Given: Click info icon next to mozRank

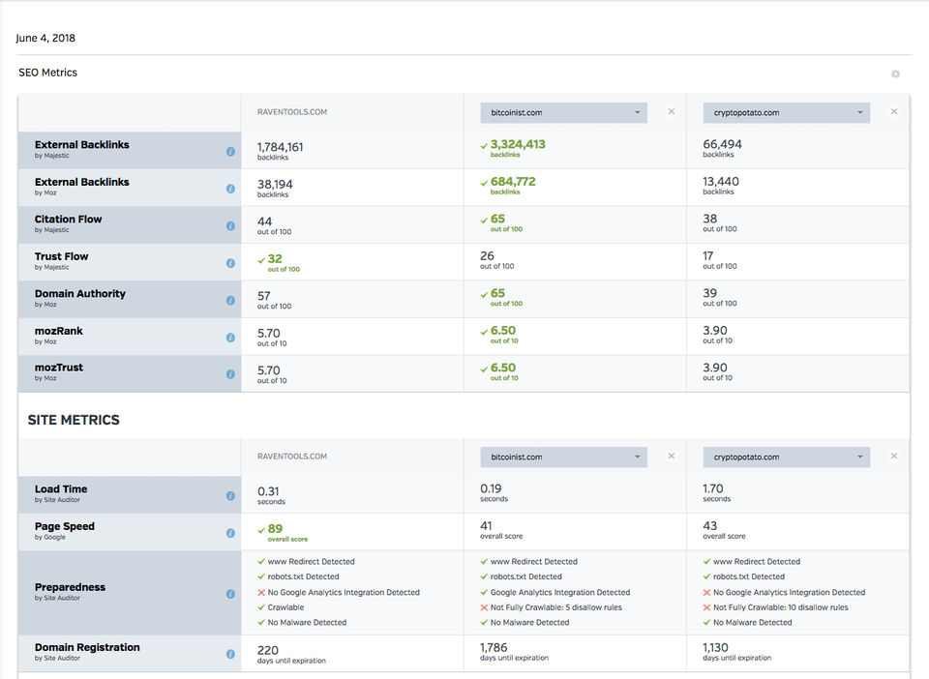Looking at the screenshot, I should coord(230,338).
